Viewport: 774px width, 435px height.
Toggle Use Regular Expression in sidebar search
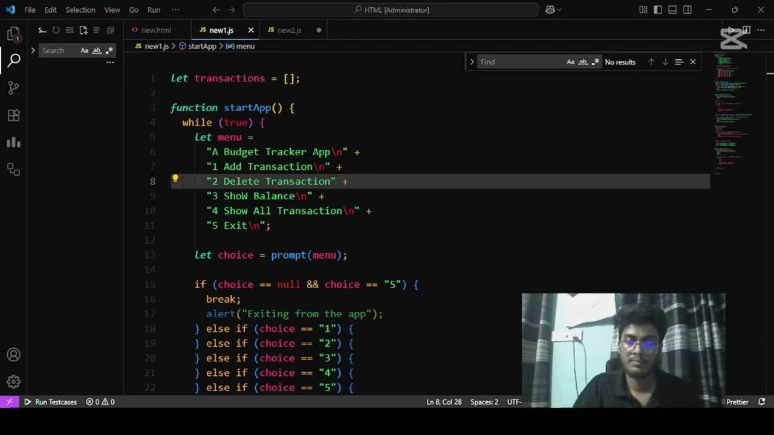point(109,51)
